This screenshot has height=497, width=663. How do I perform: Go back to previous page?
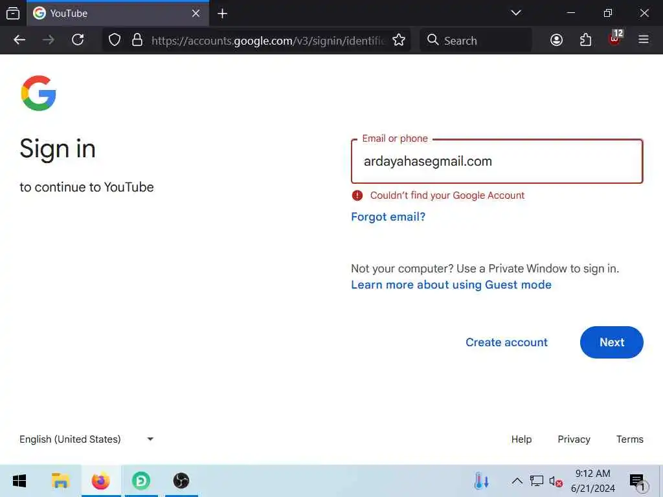point(19,40)
